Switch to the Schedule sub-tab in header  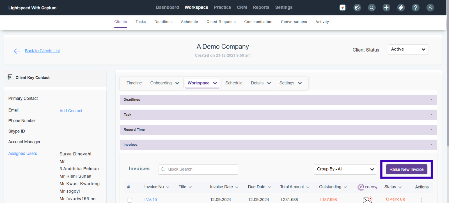189,22
